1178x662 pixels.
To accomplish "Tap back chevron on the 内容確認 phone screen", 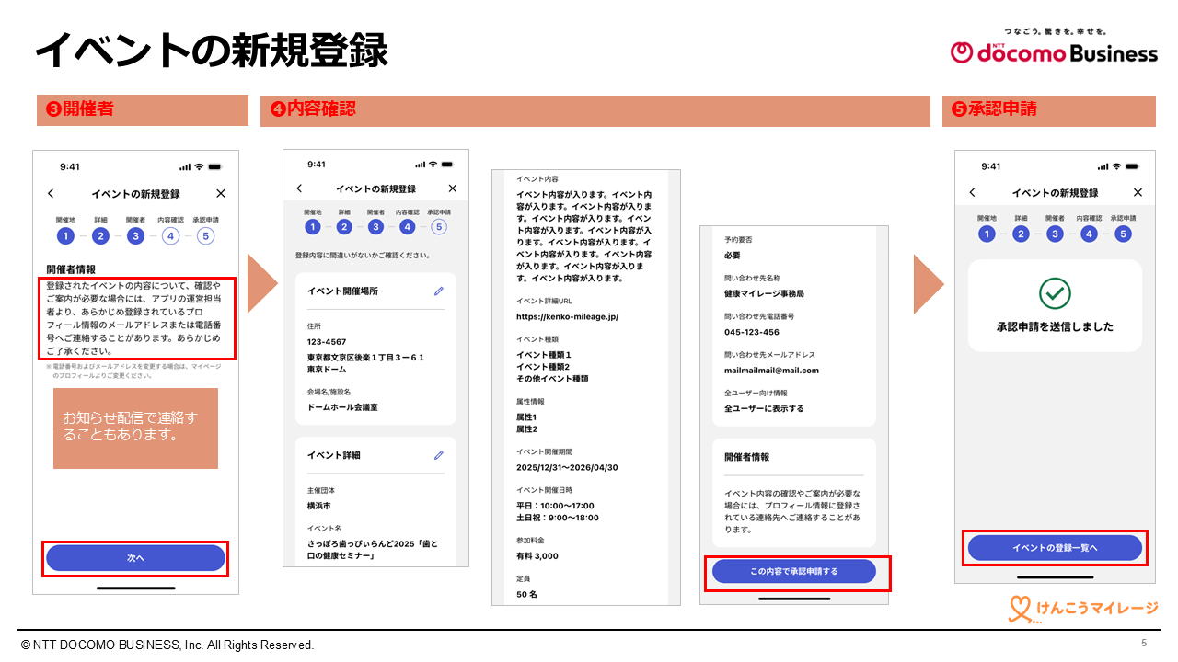I will tap(299, 188).
